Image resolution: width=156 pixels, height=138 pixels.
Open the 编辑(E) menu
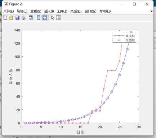22,11
